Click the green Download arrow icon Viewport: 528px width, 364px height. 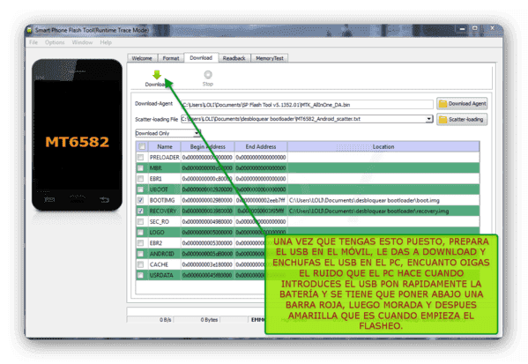(x=157, y=75)
